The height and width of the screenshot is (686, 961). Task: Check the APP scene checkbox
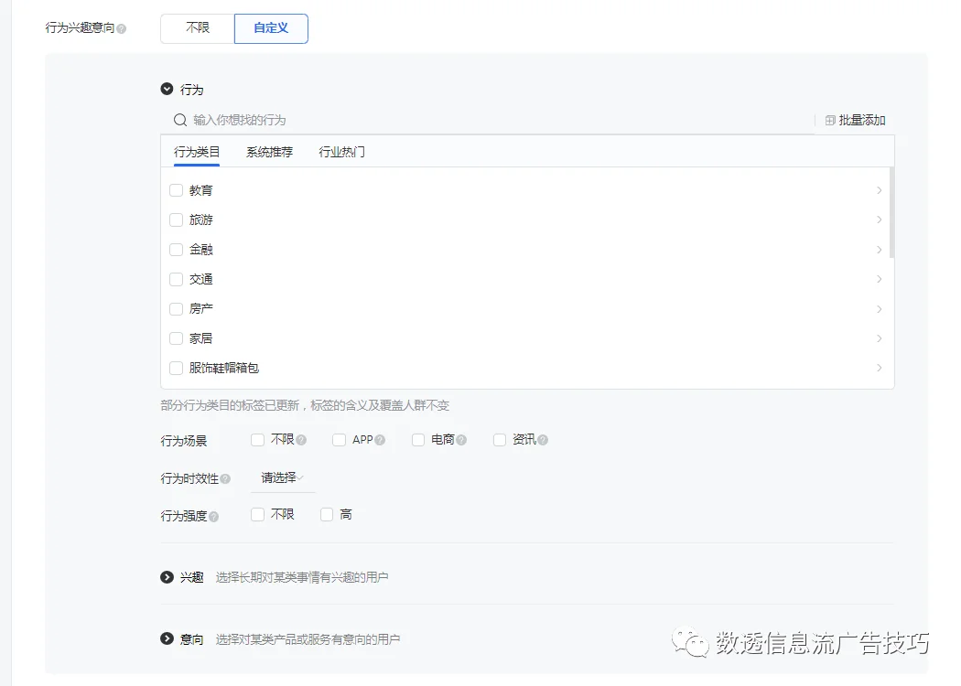click(339, 440)
